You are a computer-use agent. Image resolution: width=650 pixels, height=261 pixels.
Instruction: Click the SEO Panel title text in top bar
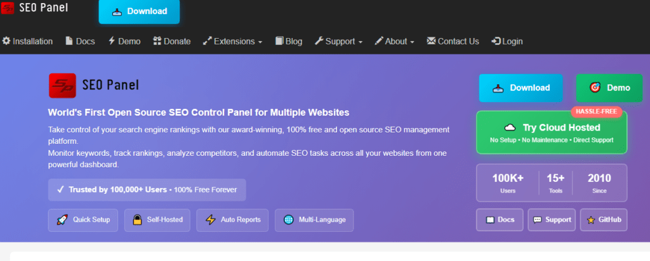pos(44,8)
